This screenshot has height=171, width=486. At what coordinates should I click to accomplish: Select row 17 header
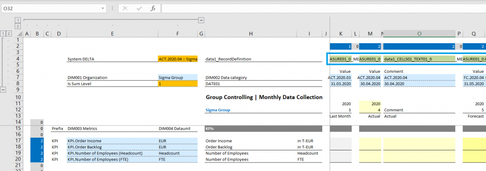click(18, 141)
